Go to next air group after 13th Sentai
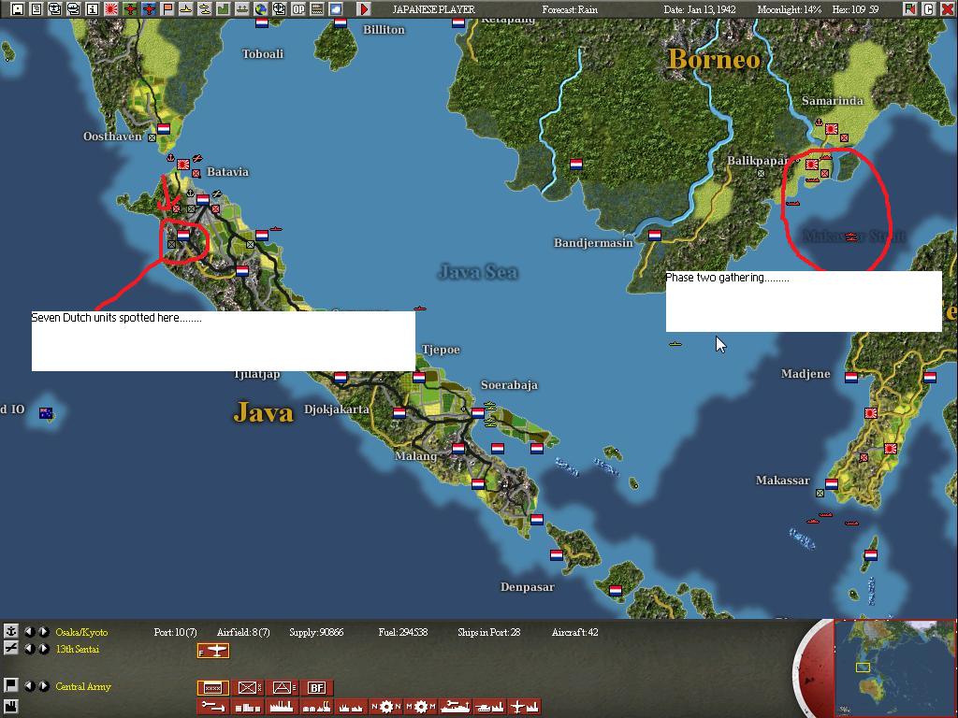The image size is (958, 718). (x=43, y=649)
